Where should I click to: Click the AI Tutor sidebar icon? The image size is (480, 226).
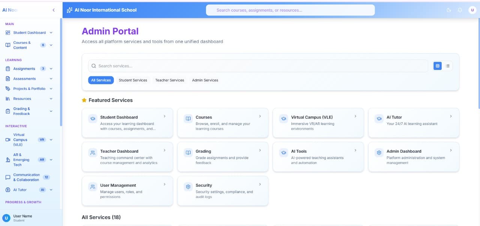8,190
